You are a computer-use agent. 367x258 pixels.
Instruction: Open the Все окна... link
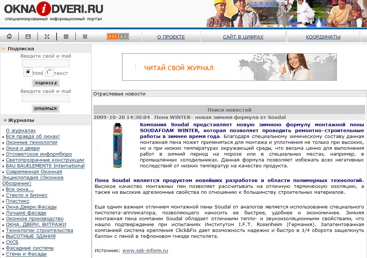coord(20,189)
